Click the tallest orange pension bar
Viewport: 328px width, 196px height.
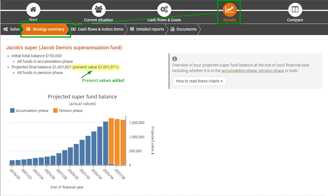point(111,140)
